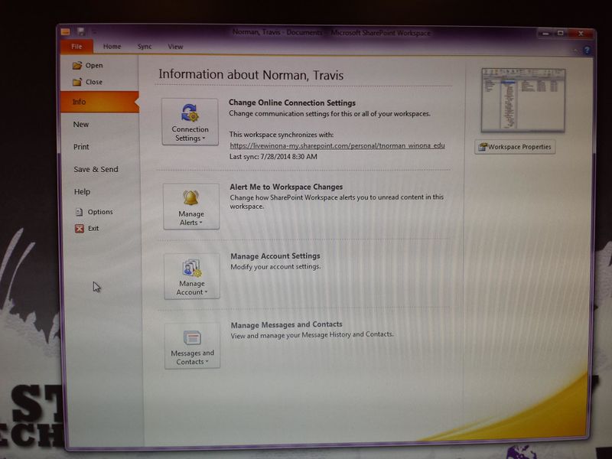Select the Print menu item
The height and width of the screenshot is (459, 612).
[x=81, y=147]
